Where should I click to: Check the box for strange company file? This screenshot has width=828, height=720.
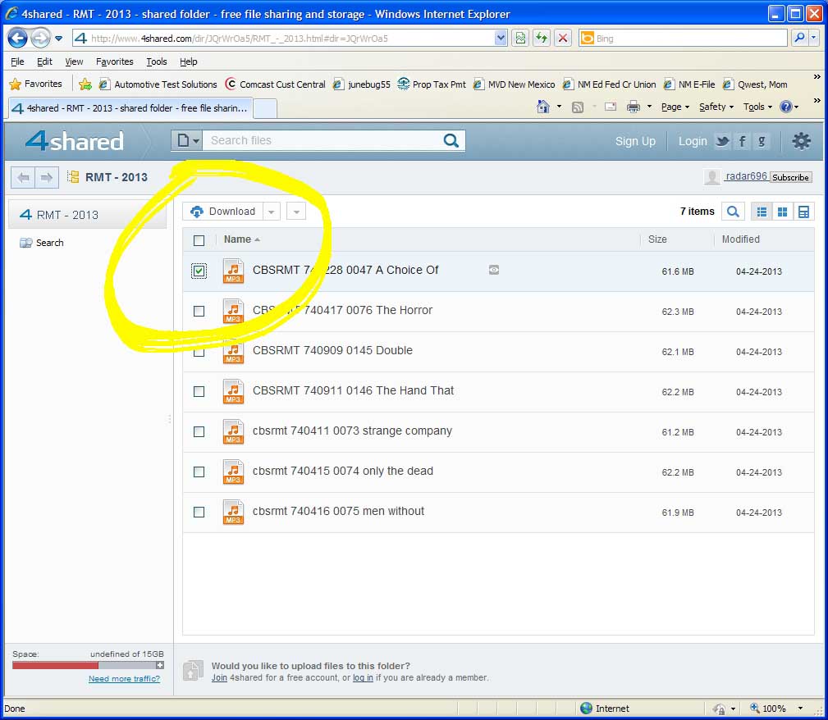pos(199,431)
